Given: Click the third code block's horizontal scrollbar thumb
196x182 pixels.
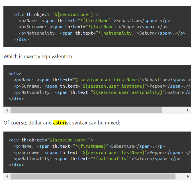Looking at the screenshot, I should click(x=93, y=176).
